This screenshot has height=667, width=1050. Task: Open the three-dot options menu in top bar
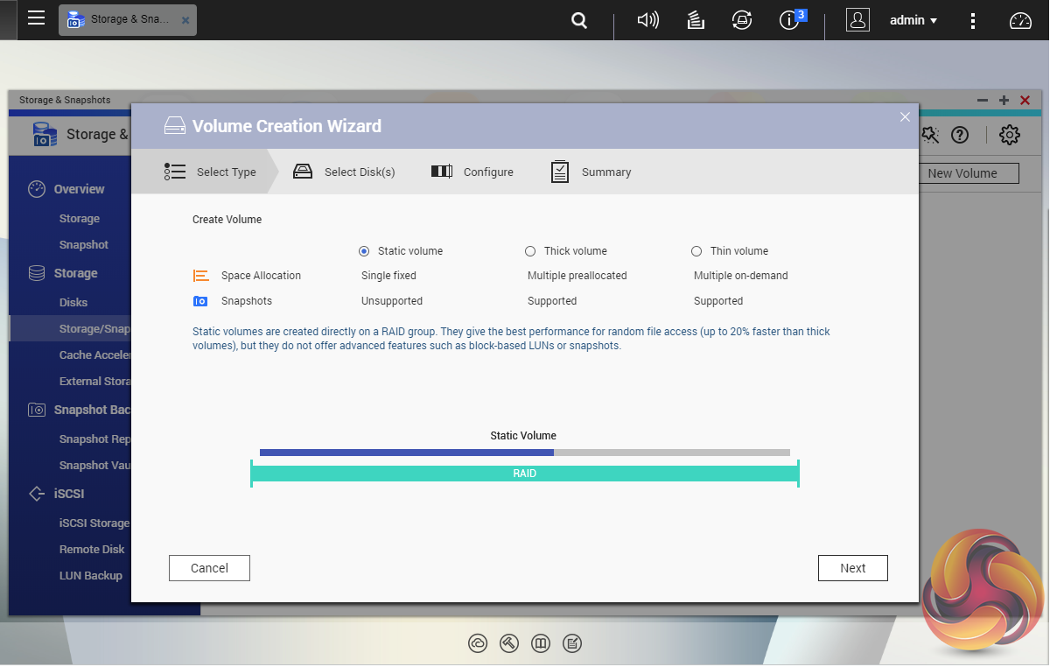click(x=973, y=19)
